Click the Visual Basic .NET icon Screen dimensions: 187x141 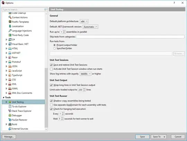click(10, 44)
